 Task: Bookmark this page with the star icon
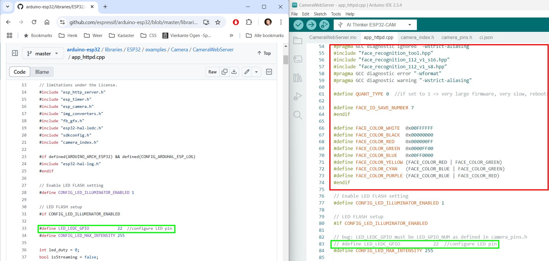click(218, 22)
